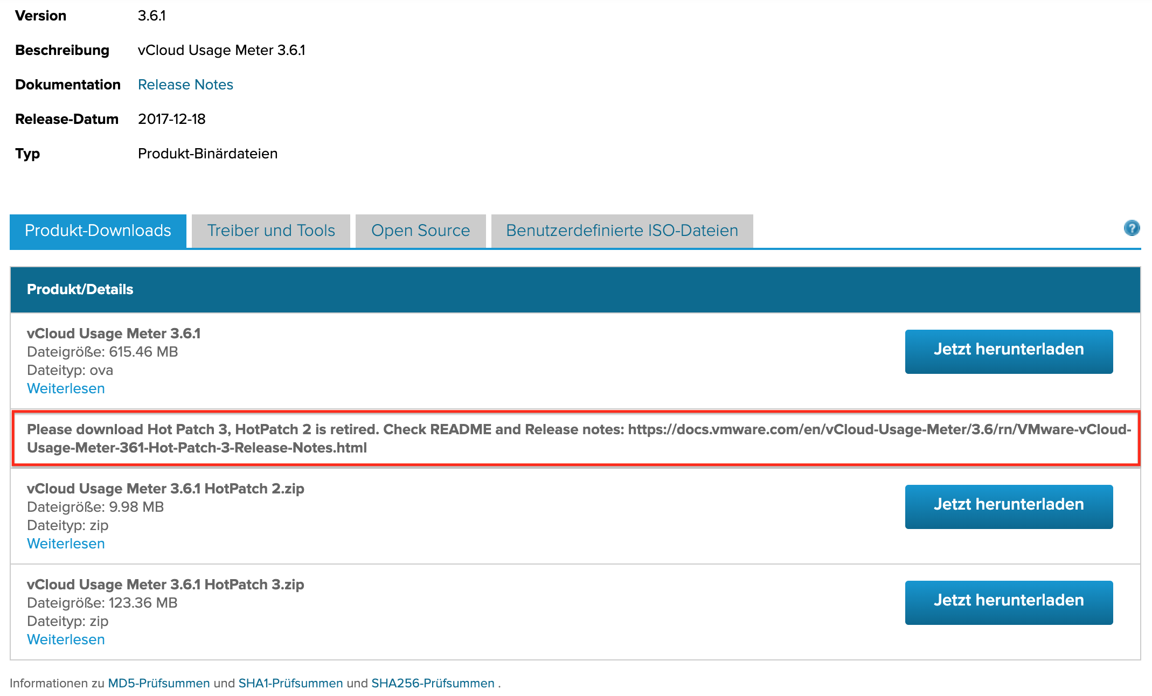
Task: Click the Produkt/Details table header
Action: click(x=575, y=289)
